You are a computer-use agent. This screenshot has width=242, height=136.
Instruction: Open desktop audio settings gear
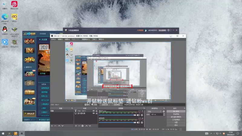pos(142,122)
